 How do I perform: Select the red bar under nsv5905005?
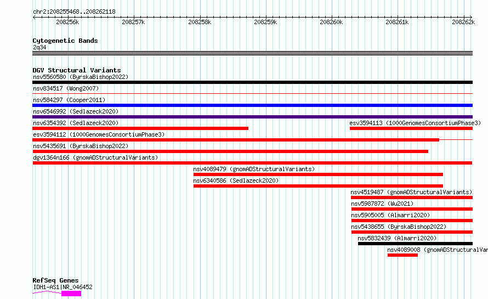click(412, 221)
